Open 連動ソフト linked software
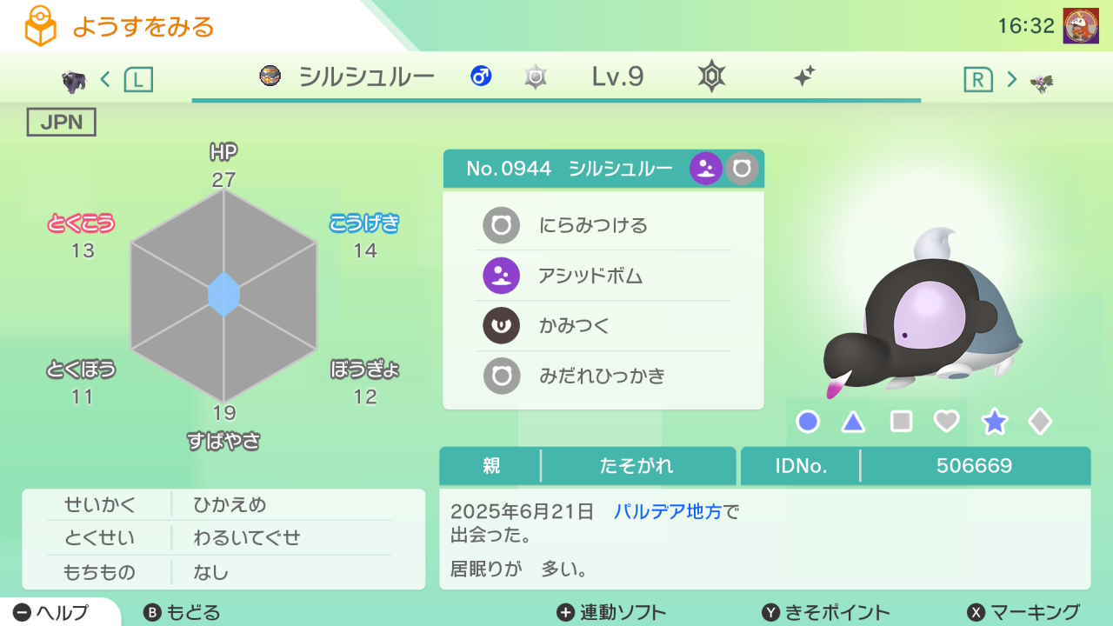The height and width of the screenshot is (626, 1113). pyautogui.click(x=611, y=612)
